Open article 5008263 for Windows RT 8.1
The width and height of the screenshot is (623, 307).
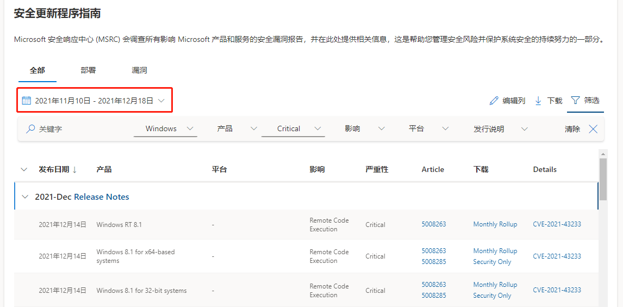(434, 224)
